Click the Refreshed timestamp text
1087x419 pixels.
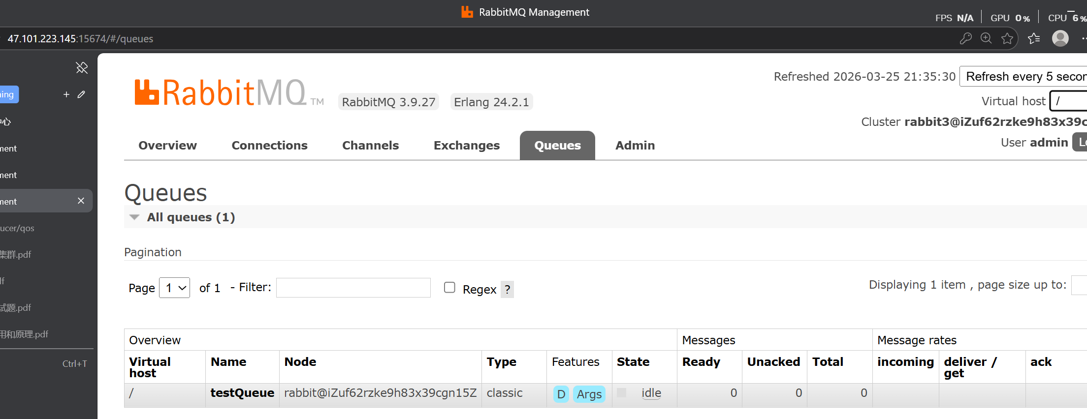864,77
